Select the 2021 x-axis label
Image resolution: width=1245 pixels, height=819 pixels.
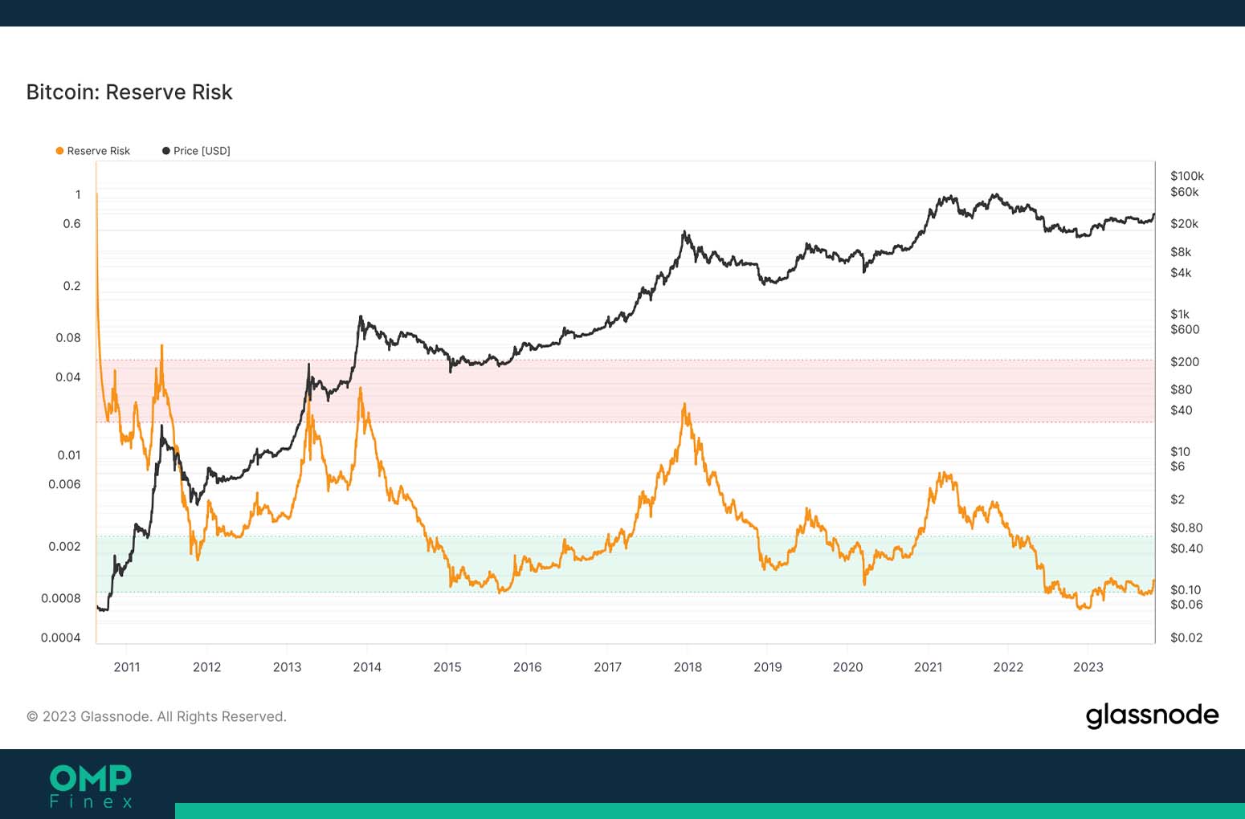(929, 667)
